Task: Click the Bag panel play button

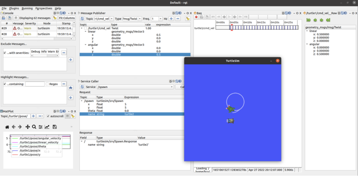Action: point(229,17)
